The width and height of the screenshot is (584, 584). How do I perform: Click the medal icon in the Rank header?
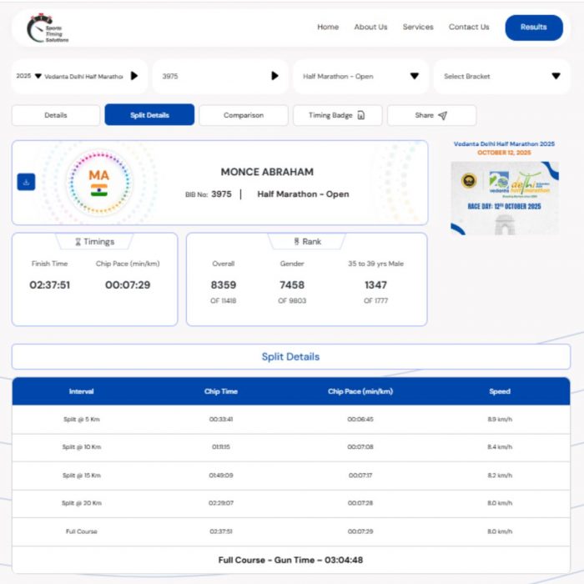click(x=296, y=242)
